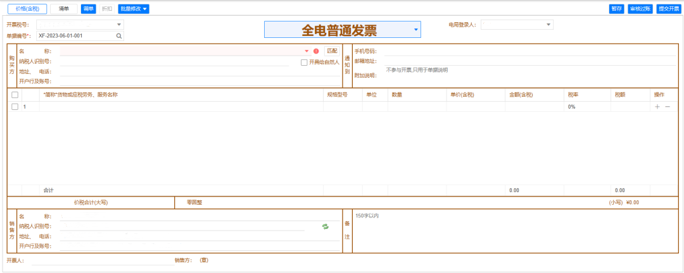
Task: Click the red warning icon beside buyer name
Action: (x=316, y=51)
